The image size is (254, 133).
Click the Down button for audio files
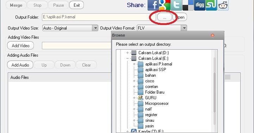click(x=65, y=65)
